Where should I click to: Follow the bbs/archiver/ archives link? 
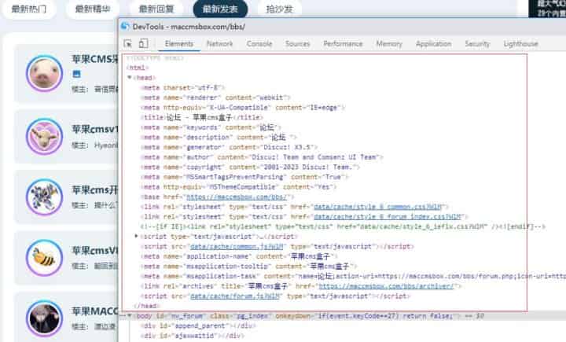(386, 286)
